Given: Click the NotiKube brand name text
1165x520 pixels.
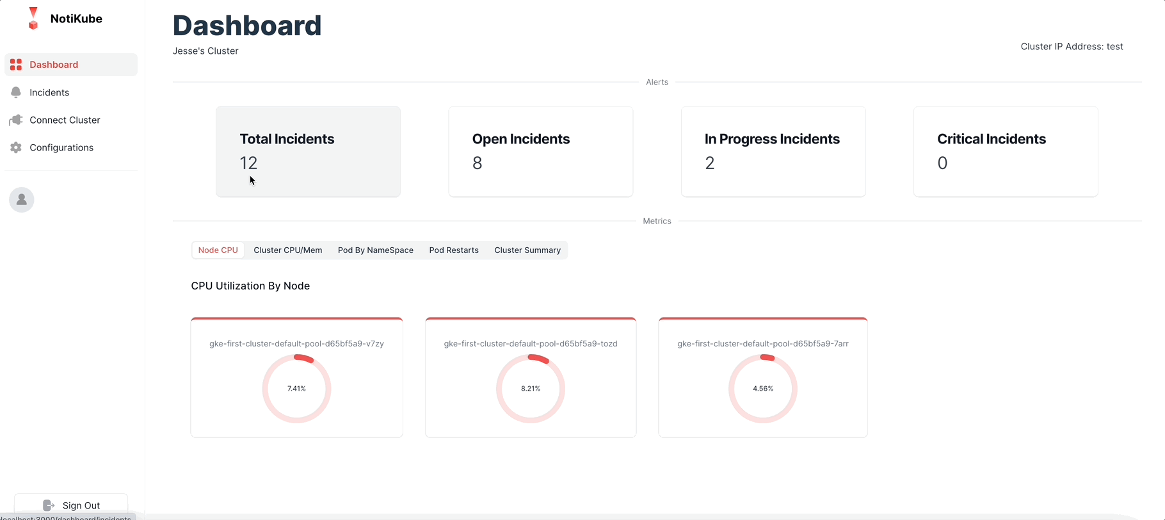Looking at the screenshot, I should click(76, 19).
